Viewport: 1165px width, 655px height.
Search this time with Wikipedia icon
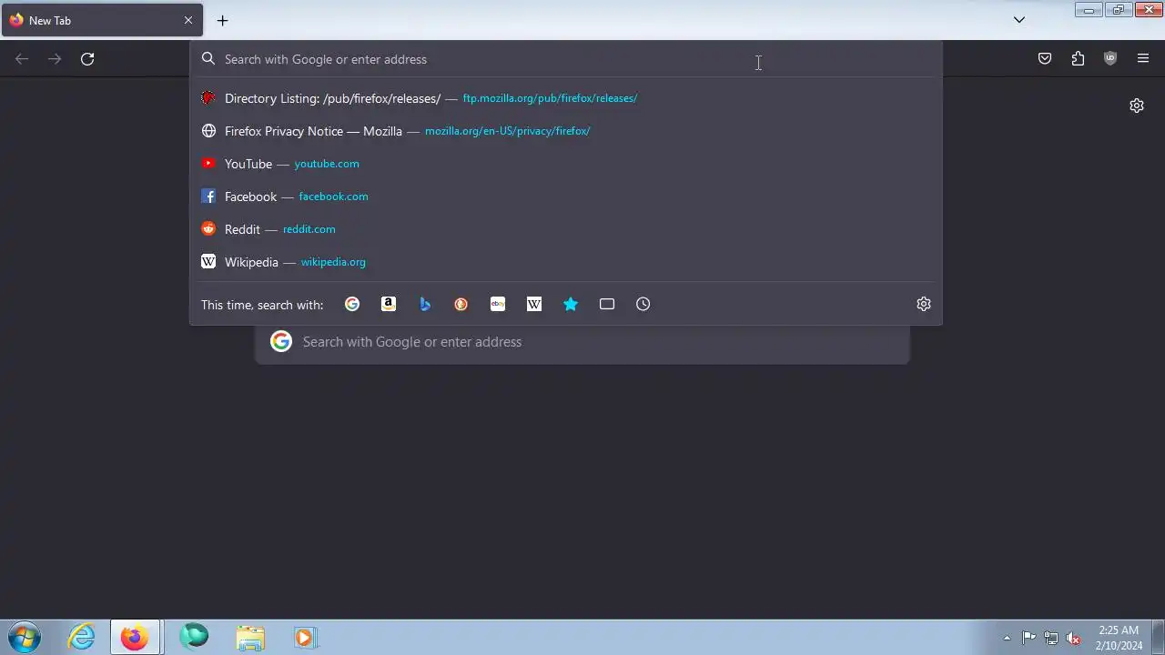(534, 304)
